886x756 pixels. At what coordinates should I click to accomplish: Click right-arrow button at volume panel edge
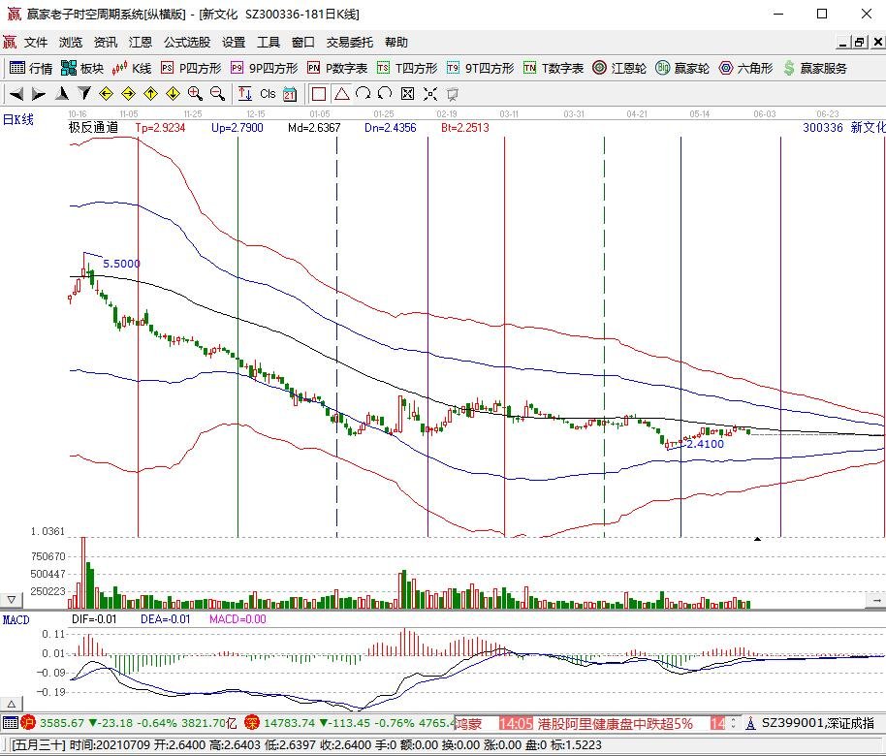[876, 600]
